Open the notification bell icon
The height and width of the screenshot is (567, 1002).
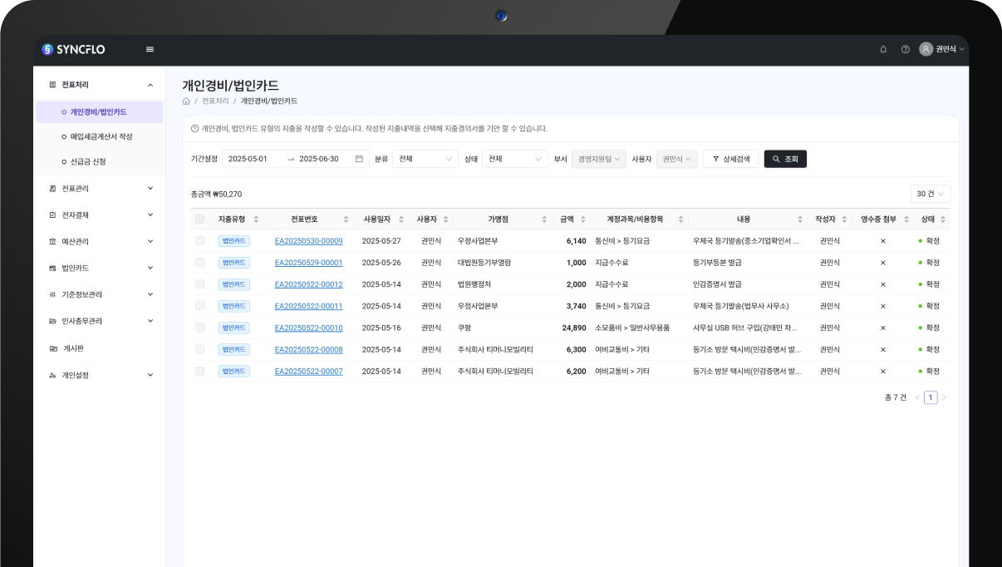(x=883, y=49)
